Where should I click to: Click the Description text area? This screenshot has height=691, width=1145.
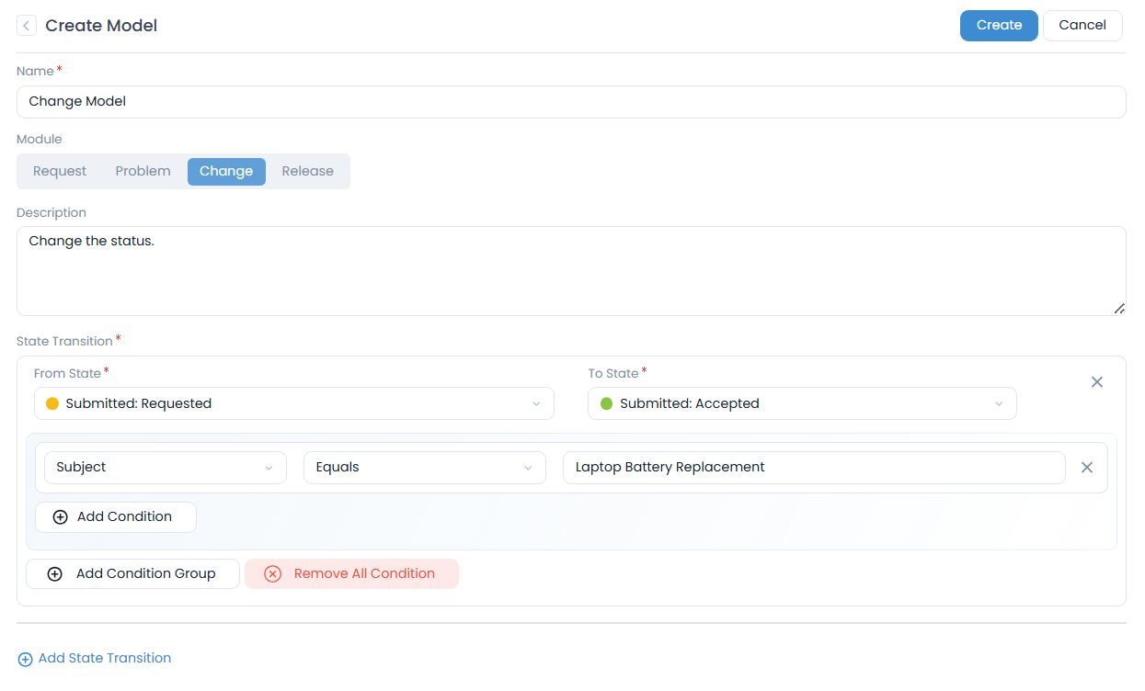(x=570, y=271)
